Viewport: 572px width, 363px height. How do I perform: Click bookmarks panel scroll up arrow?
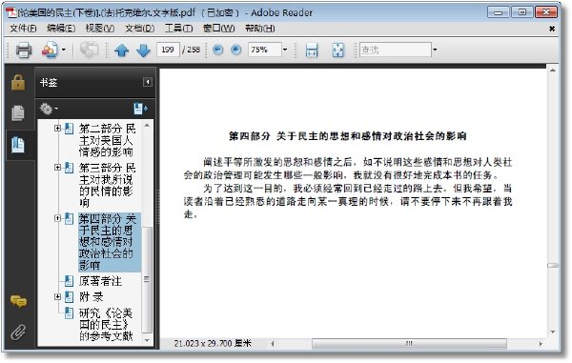click(x=147, y=126)
